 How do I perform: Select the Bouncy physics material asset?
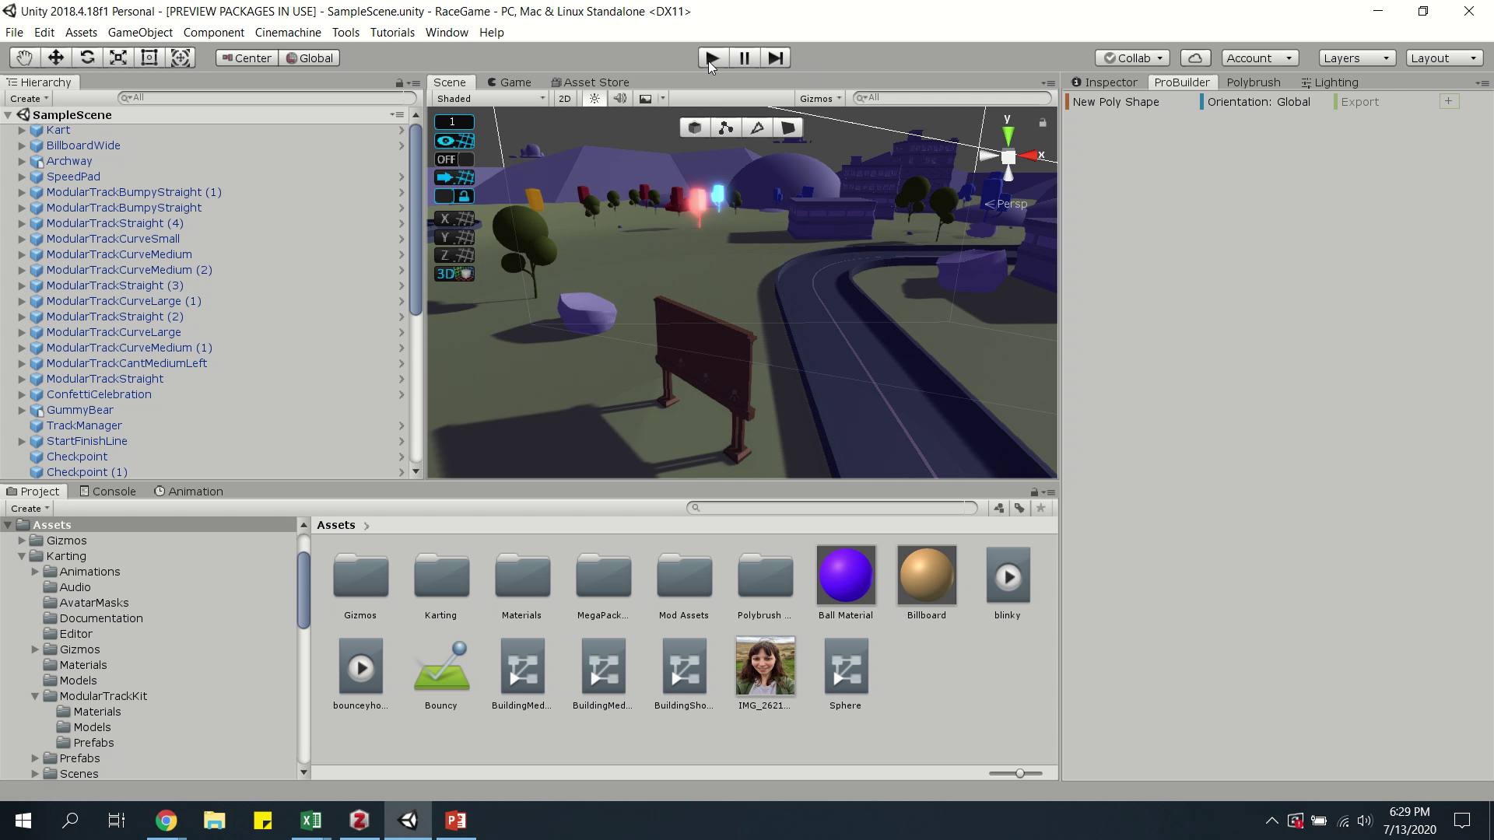pos(441,674)
